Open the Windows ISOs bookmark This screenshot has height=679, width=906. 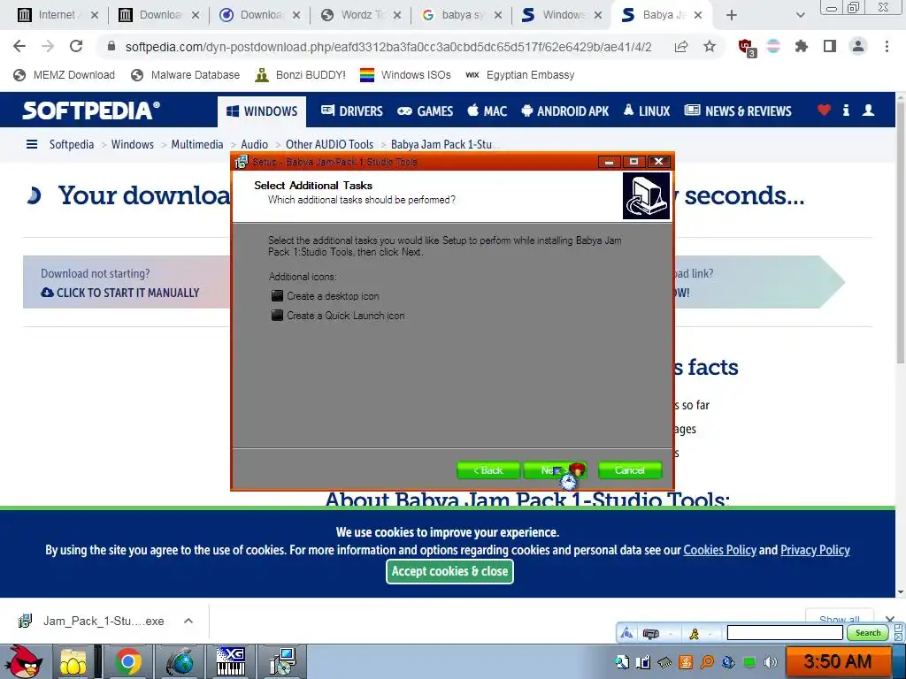pos(405,75)
